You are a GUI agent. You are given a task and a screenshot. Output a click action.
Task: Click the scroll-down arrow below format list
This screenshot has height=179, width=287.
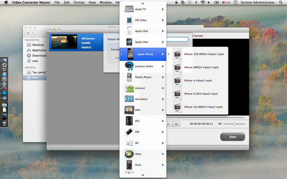[143, 175]
